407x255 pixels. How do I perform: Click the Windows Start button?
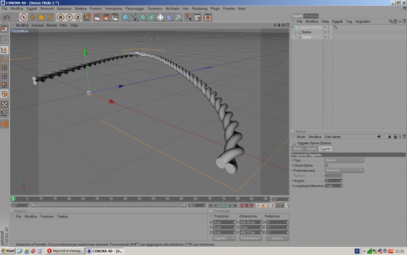point(8,251)
